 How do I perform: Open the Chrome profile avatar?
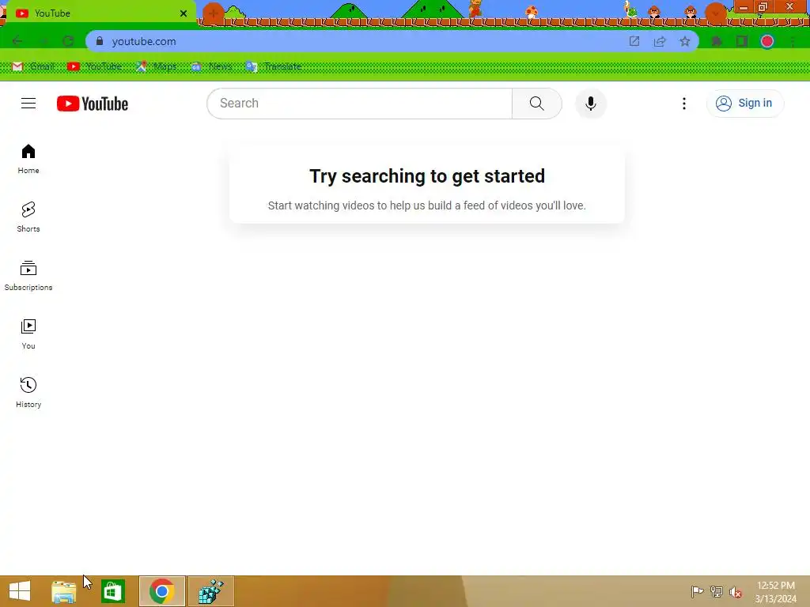pos(767,41)
